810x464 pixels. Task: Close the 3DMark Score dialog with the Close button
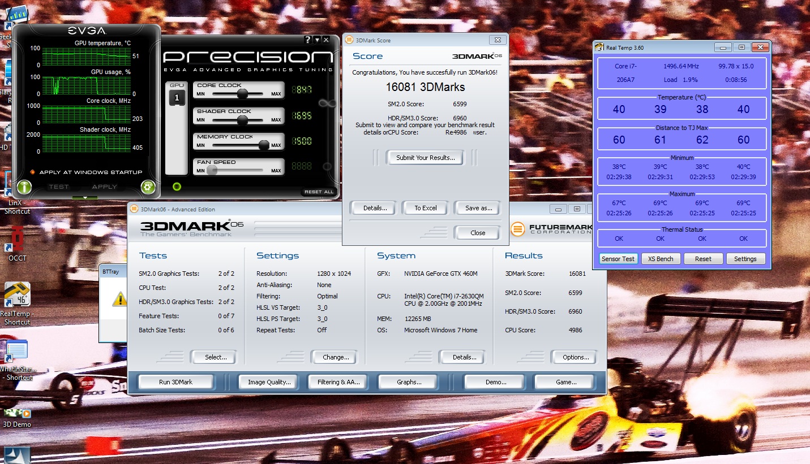[x=478, y=233]
